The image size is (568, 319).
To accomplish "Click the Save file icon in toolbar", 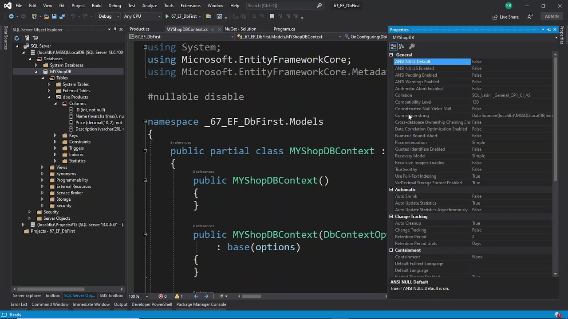I will [x=54, y=16].
